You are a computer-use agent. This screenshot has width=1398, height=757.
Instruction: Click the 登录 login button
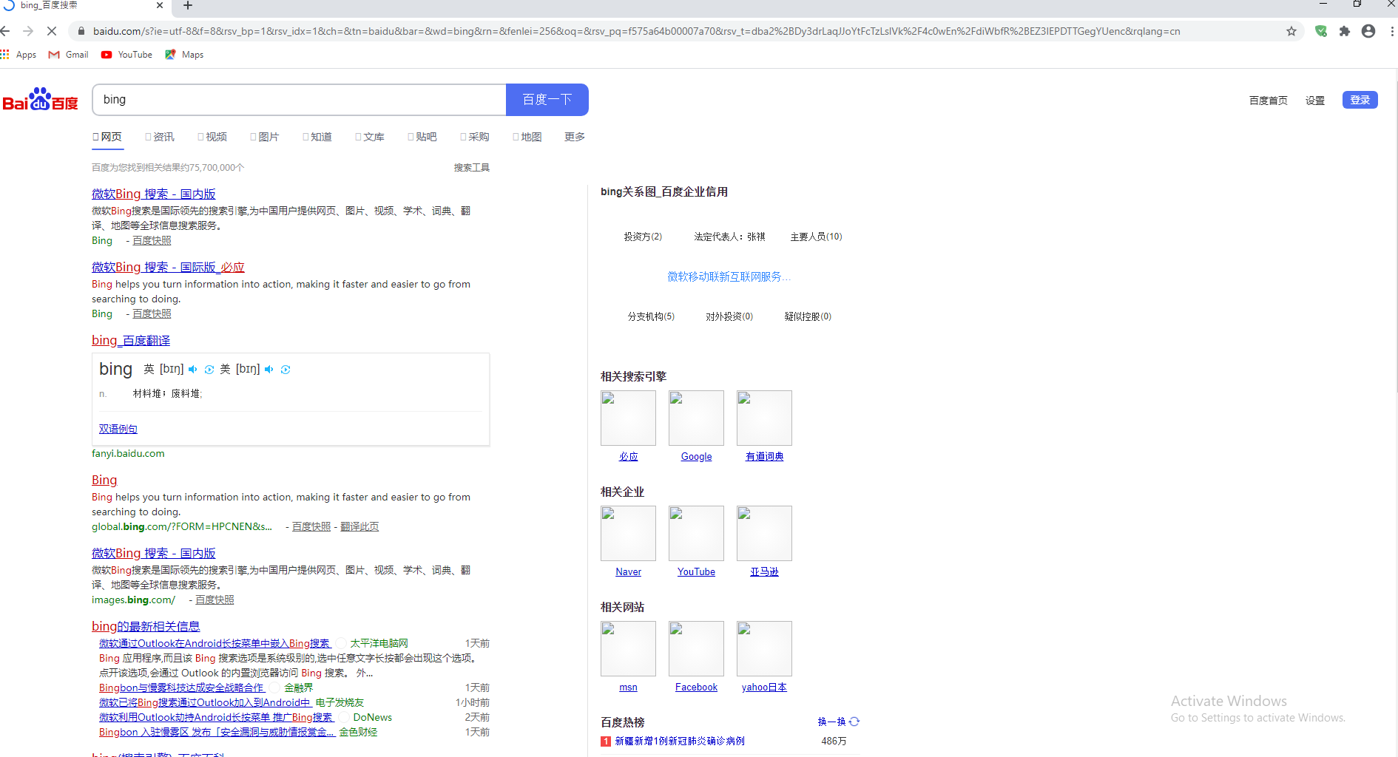coord(1360,100)
